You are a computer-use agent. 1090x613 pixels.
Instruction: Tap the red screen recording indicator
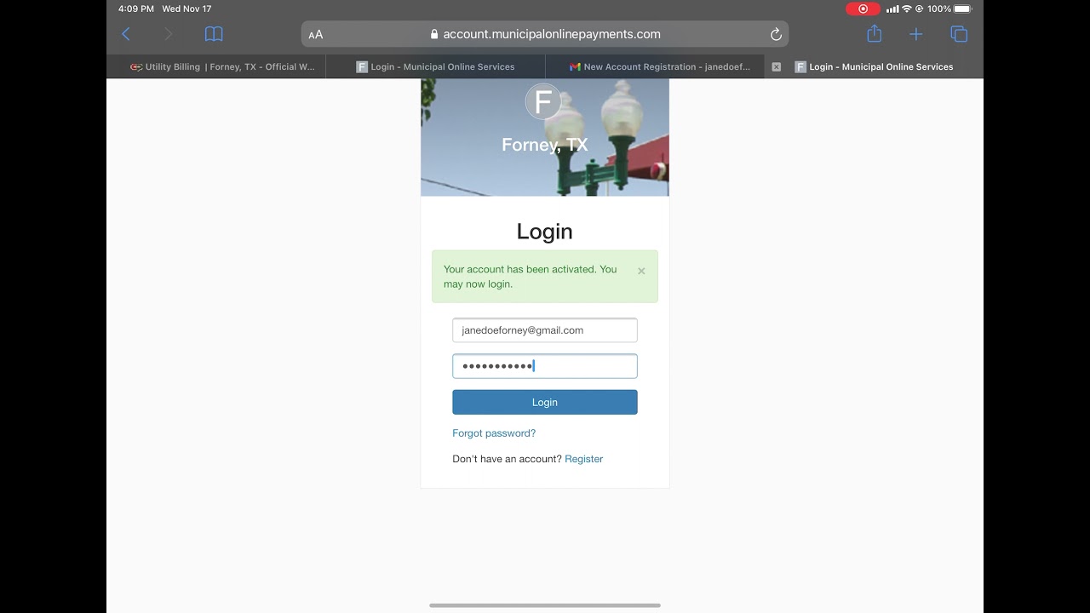(863, 9)
